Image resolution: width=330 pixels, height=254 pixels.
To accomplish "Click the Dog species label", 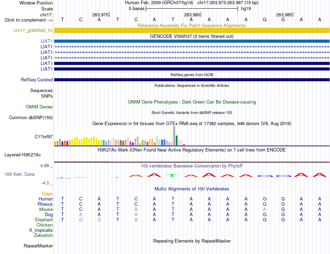I will [49, 215].
